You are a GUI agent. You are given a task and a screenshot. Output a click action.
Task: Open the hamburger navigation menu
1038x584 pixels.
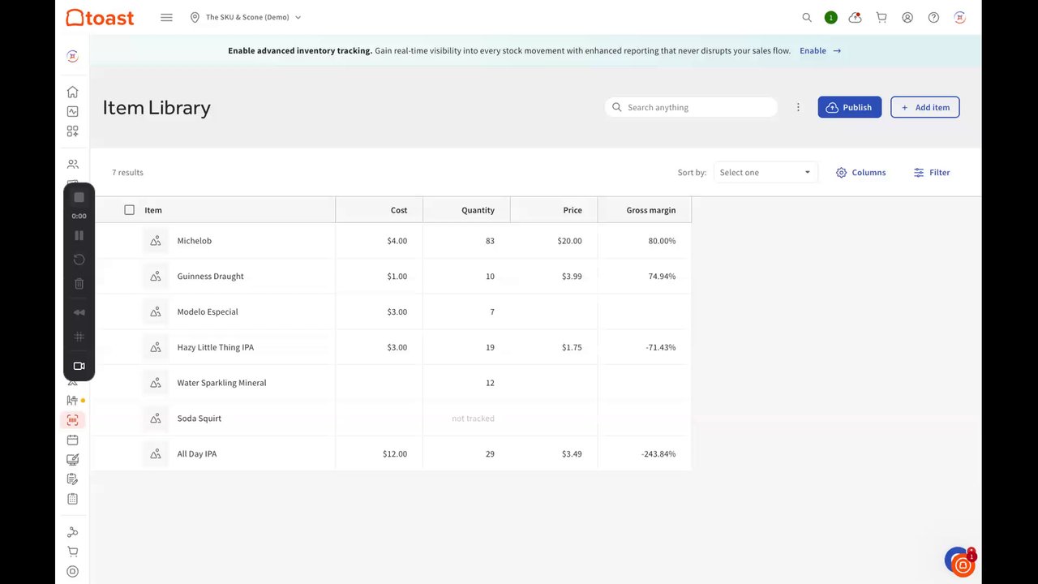(x=166, y=17)
